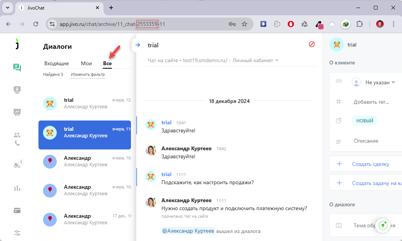The height and width of the screenshot is (241, 402).
Task: Click the trial sender name at 10:41
Action: (166, 122)
